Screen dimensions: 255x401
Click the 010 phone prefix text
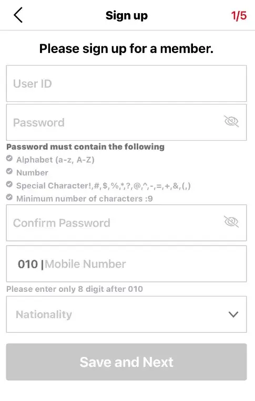click(28, 264)
